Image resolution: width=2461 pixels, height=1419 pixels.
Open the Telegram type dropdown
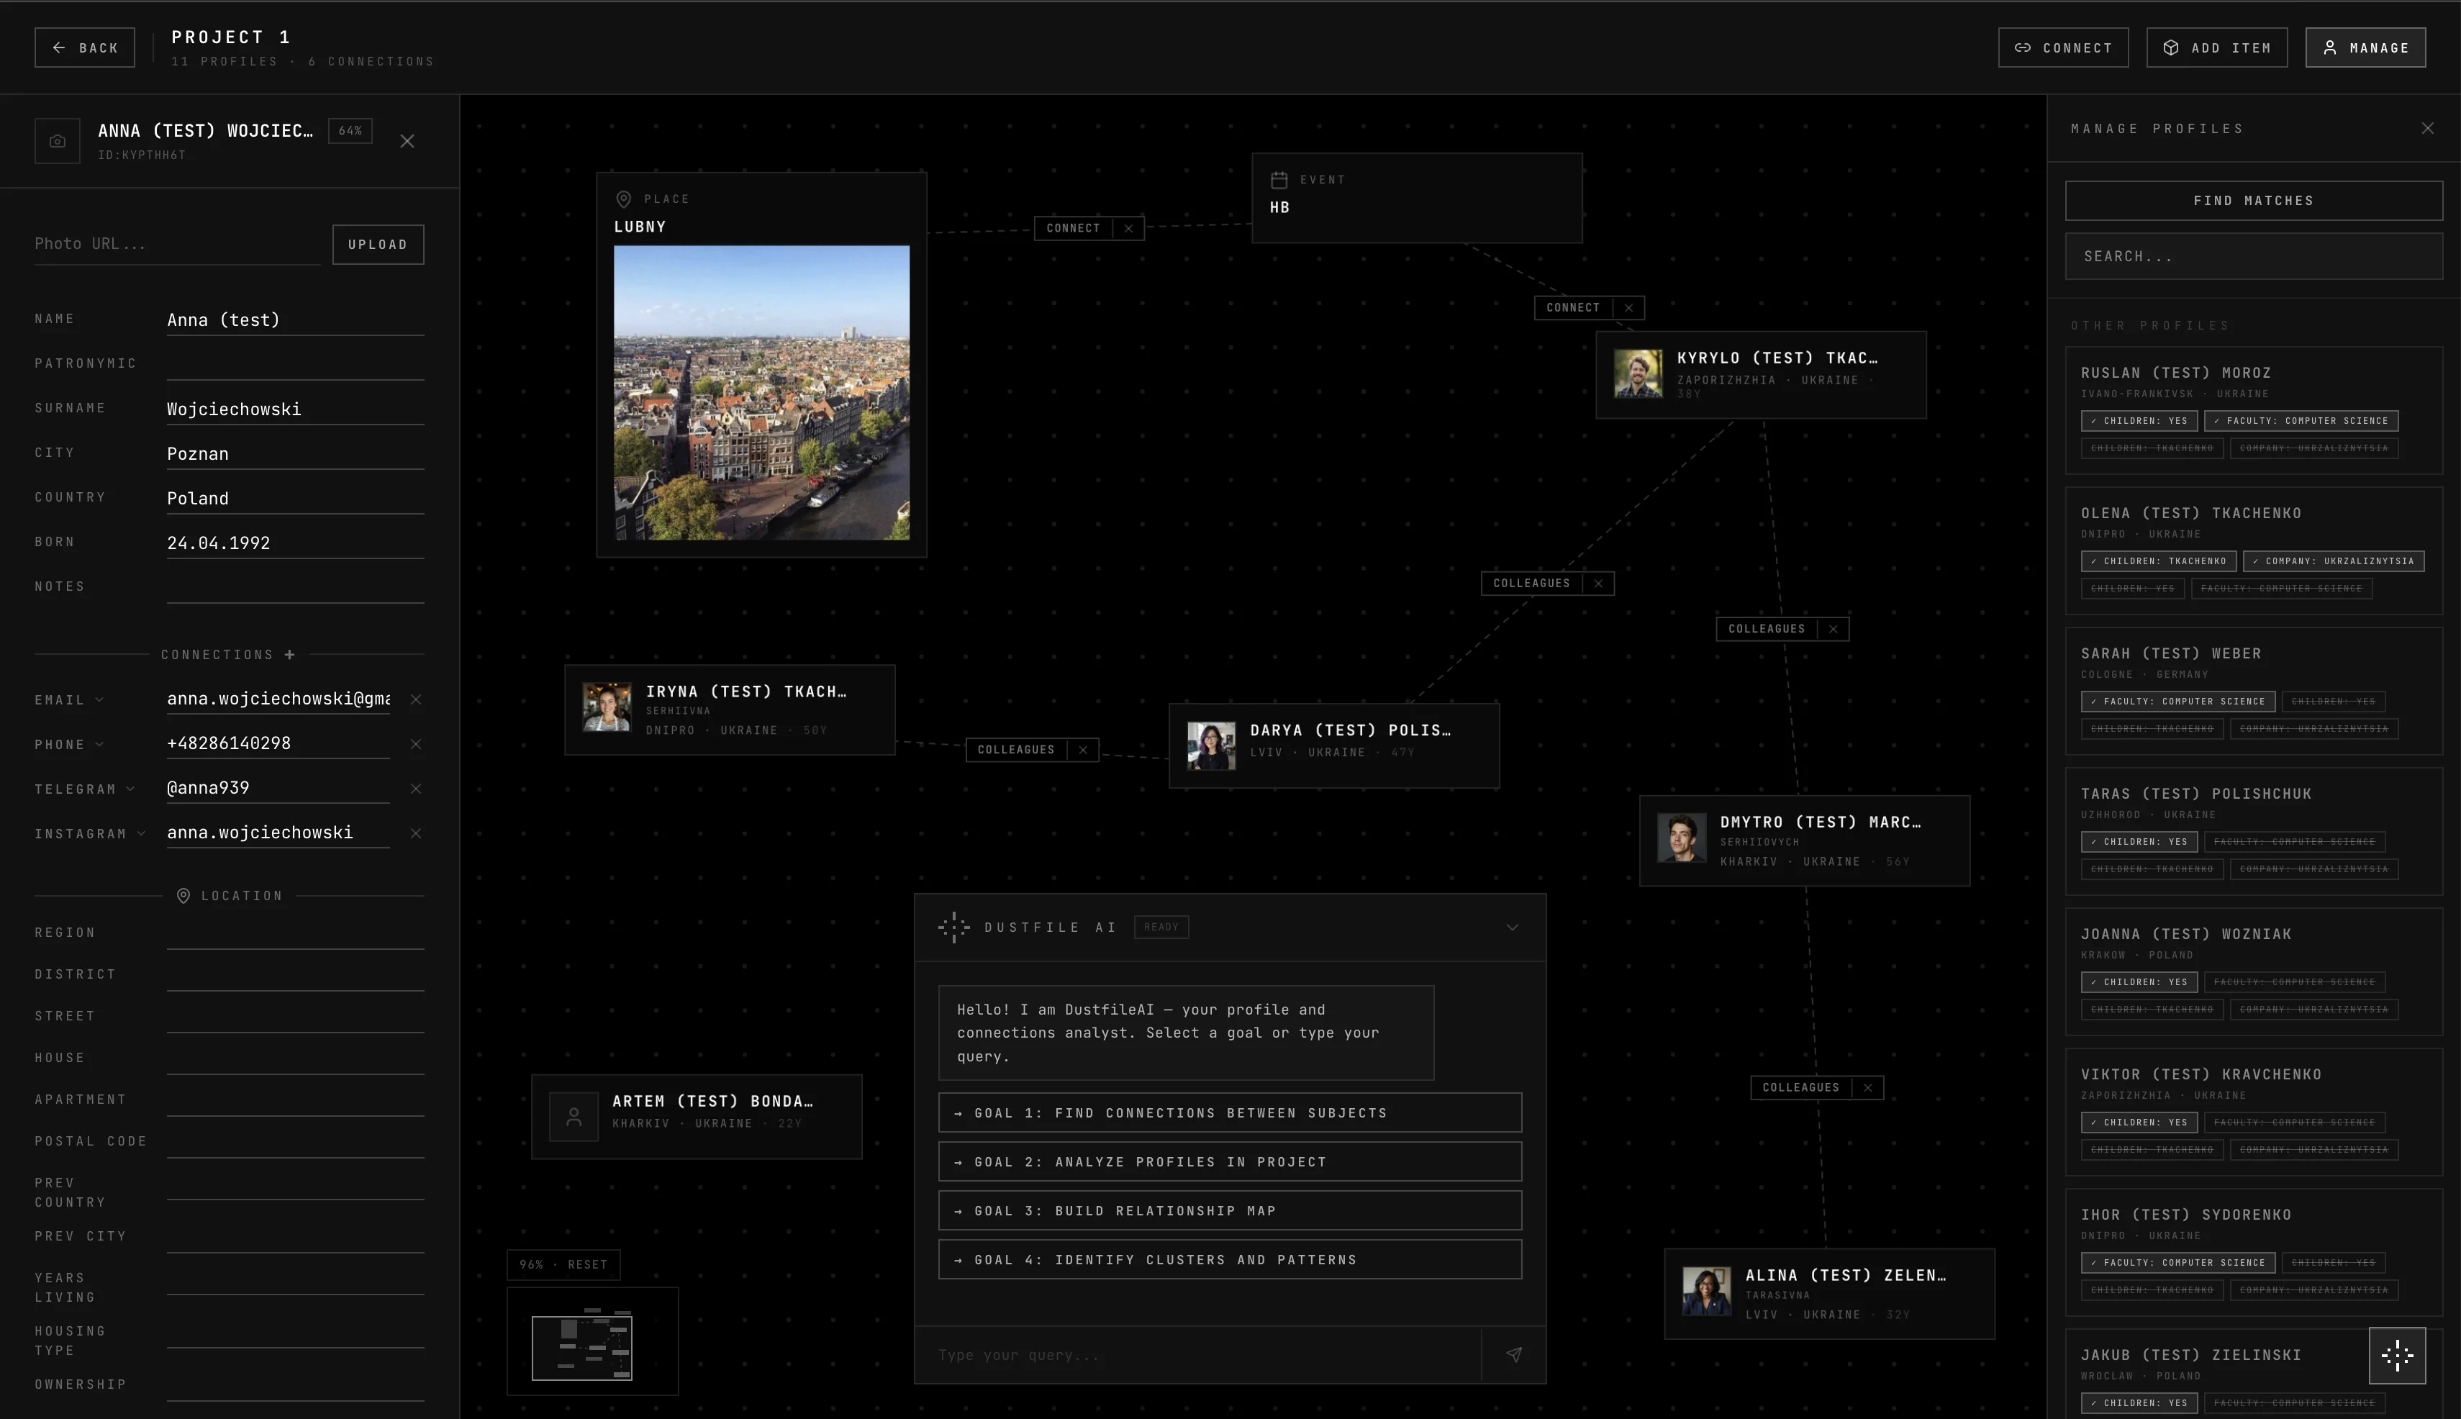tap(85, 789)
